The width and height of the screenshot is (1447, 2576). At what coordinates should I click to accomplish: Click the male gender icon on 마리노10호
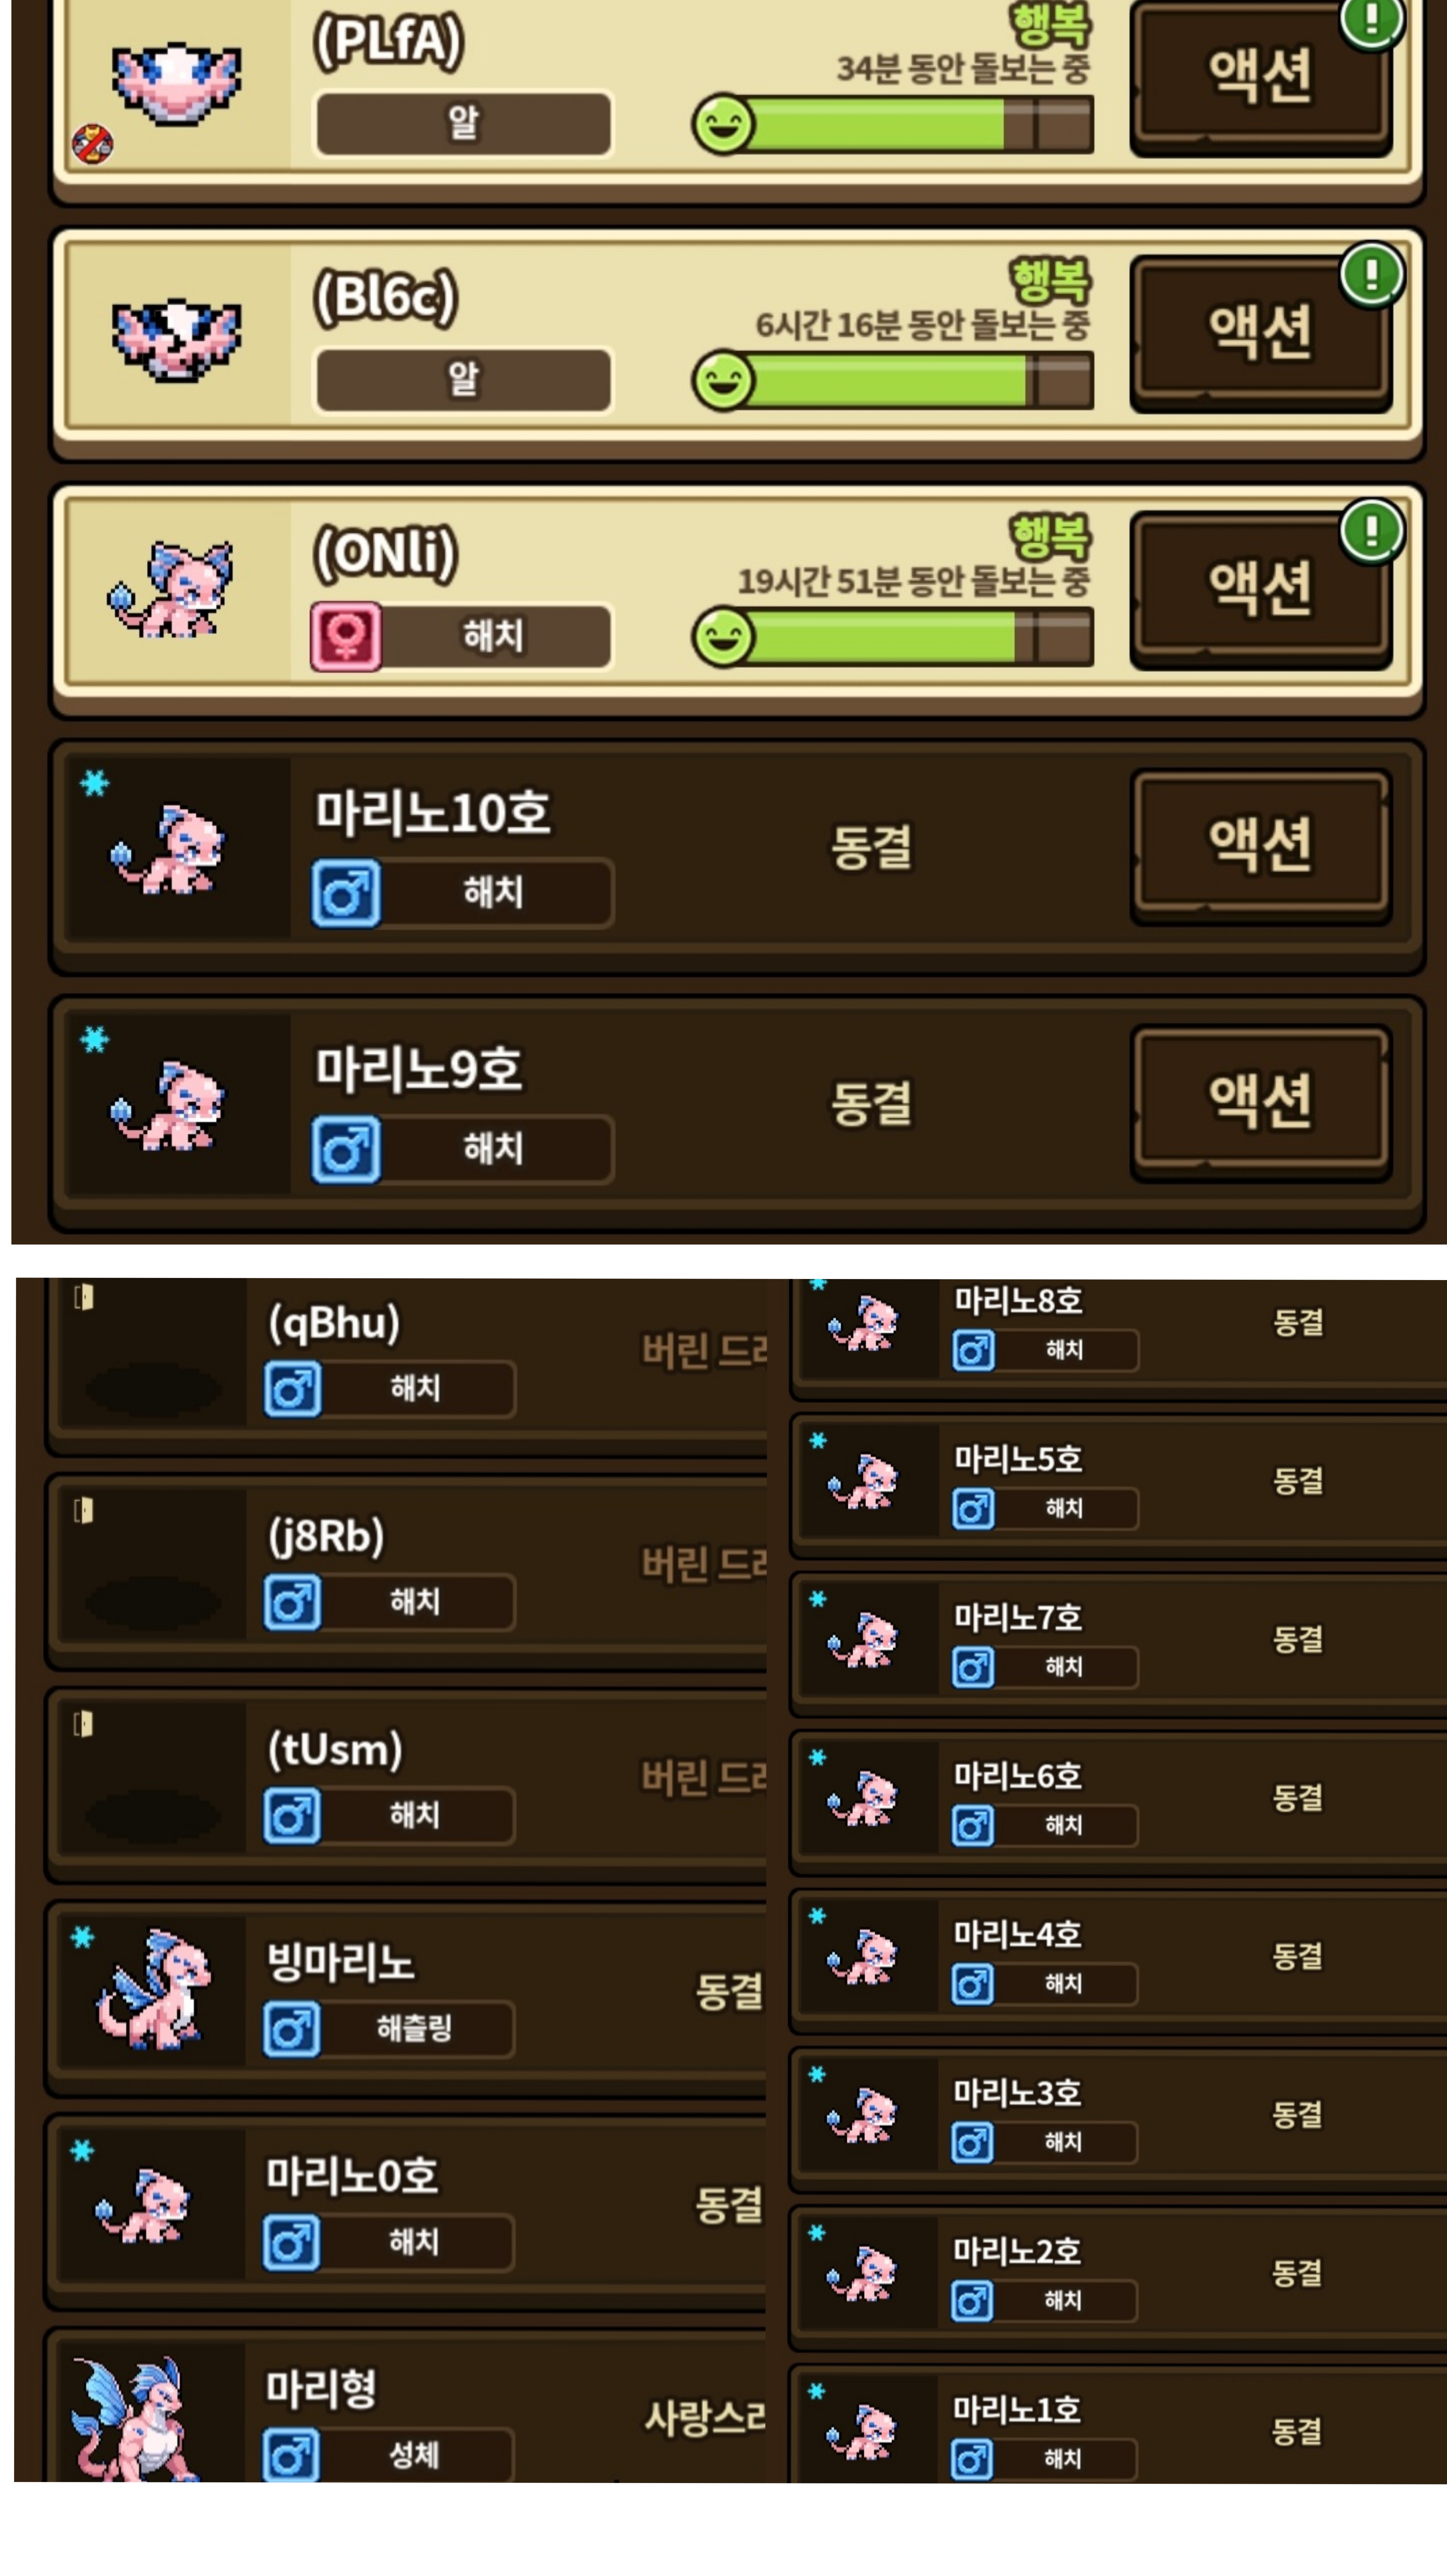pyautogui.click(x=346, y=893)
